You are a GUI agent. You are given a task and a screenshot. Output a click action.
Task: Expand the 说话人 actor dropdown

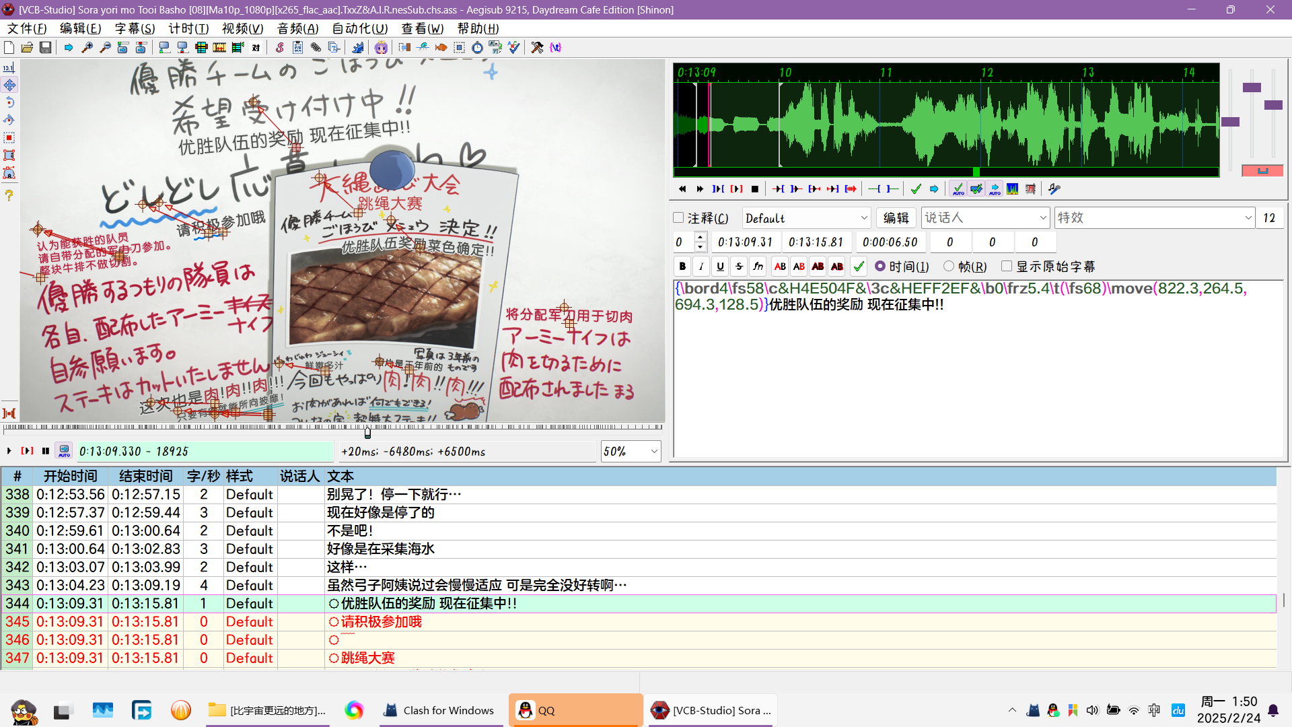point(1042,218)
